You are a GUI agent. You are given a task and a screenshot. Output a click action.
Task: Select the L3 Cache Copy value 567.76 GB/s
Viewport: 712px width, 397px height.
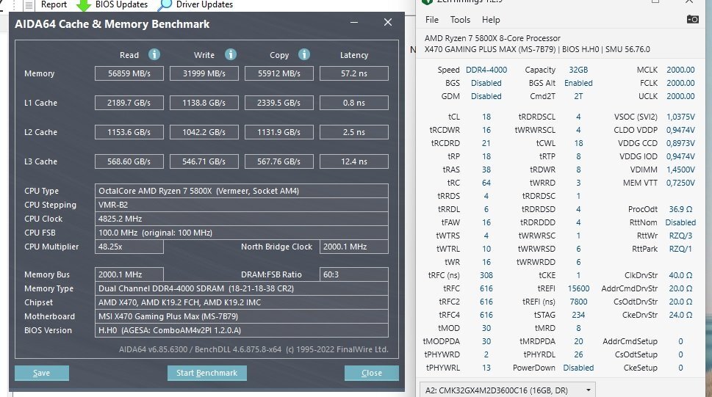278,161
